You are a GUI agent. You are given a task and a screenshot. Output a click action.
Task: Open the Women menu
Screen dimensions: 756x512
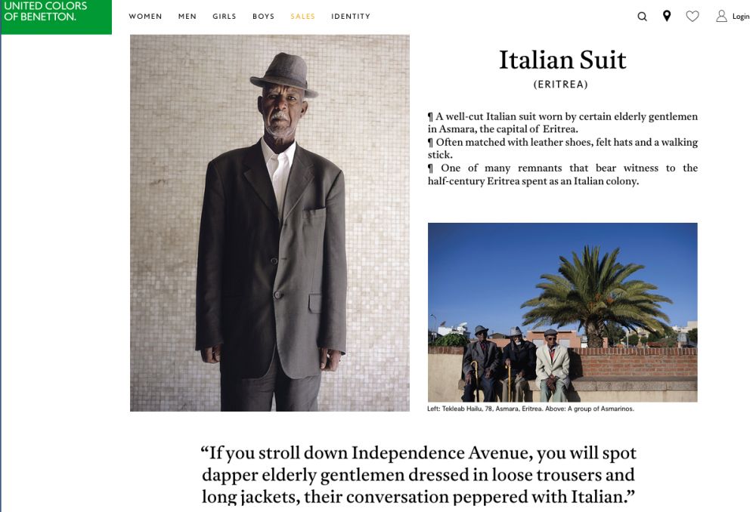[x=145, y=17]
